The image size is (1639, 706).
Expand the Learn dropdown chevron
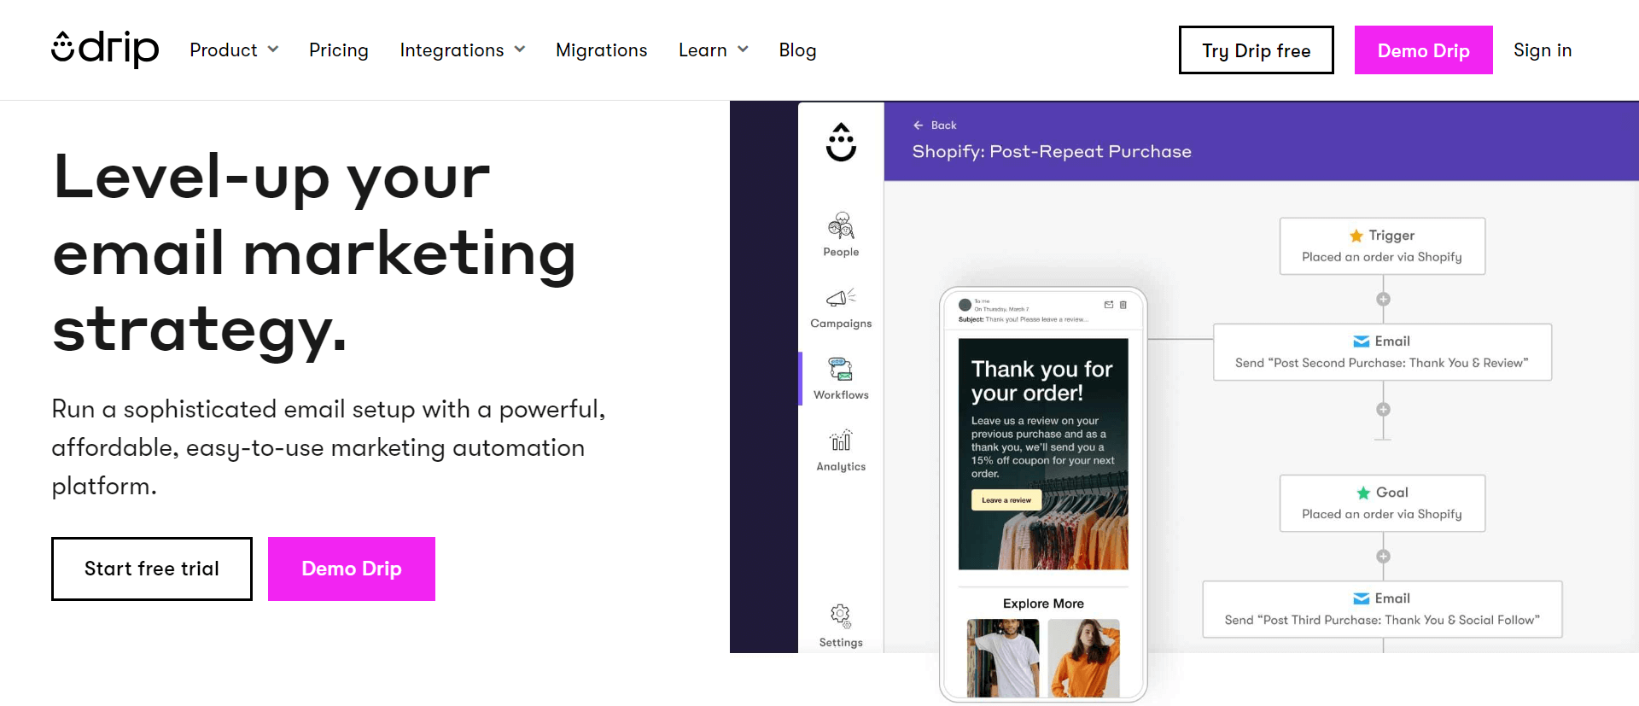[743, 50]
